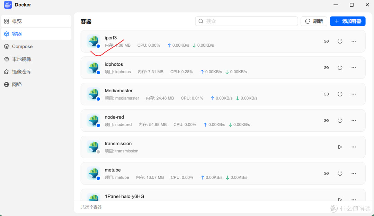Start the 1Panel-halo-y6HG container

click(x=340, y=199)
